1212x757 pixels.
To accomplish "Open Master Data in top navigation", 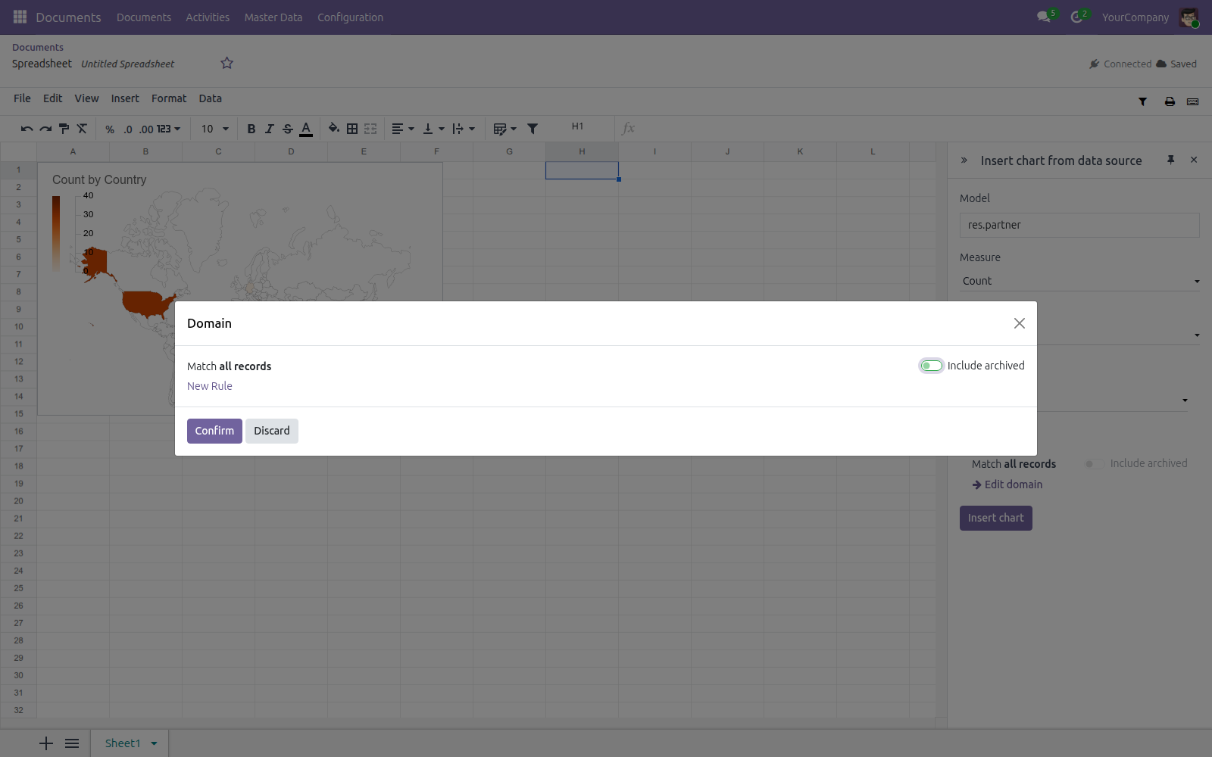I will pyautogui.click(x=273, y=17).
